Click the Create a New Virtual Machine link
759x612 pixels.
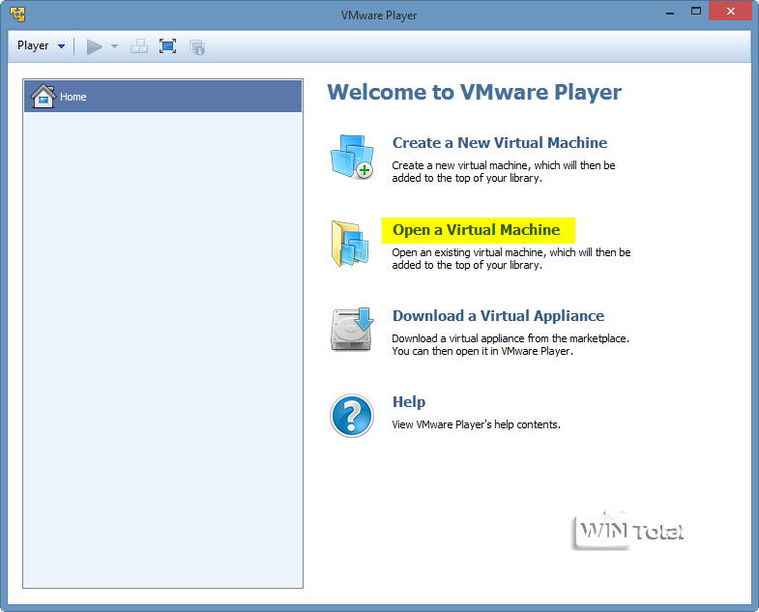pyautogui.click(x=500, y=143)
